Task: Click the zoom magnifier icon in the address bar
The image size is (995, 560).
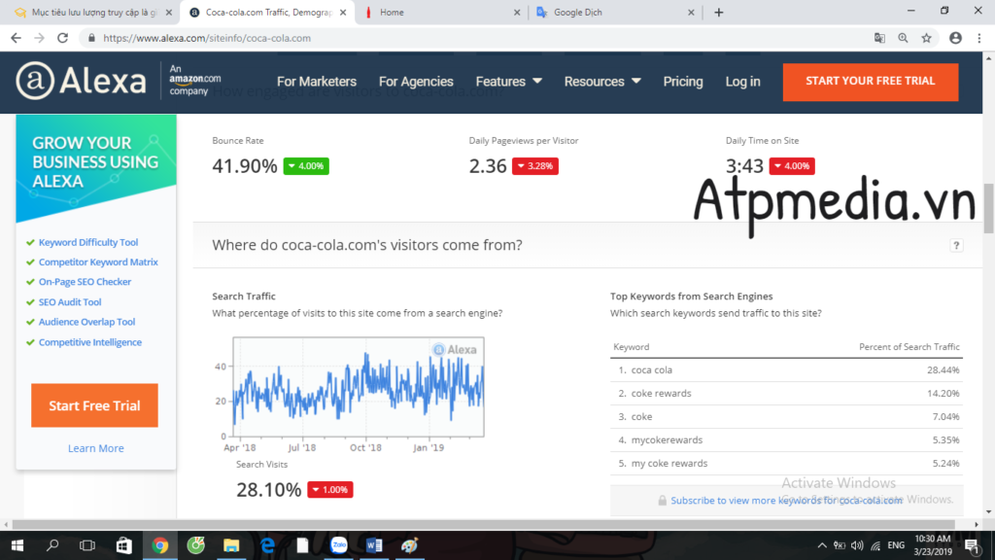Action: (903, 38)
